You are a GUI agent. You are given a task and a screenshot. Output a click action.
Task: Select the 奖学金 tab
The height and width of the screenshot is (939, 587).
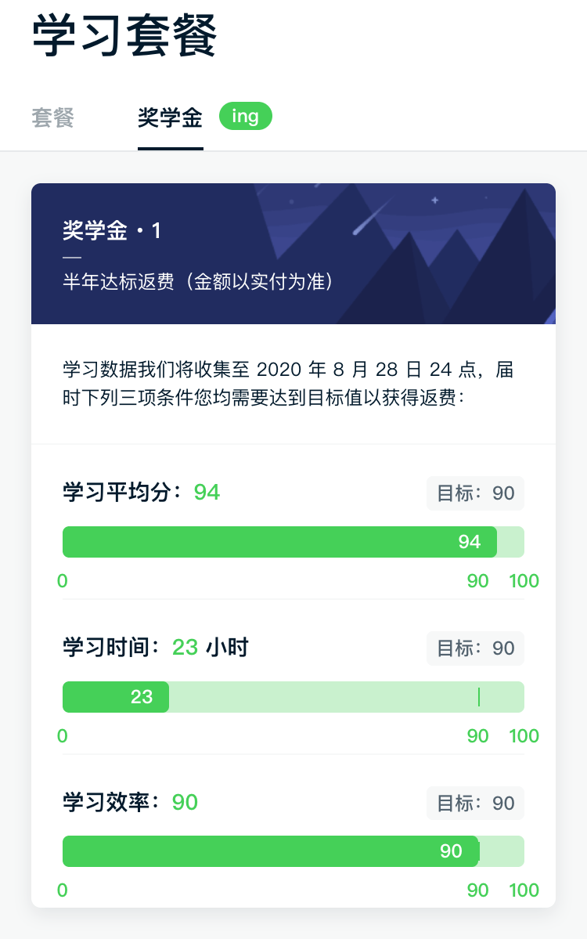pyautogui.click(x=170, y=117)
